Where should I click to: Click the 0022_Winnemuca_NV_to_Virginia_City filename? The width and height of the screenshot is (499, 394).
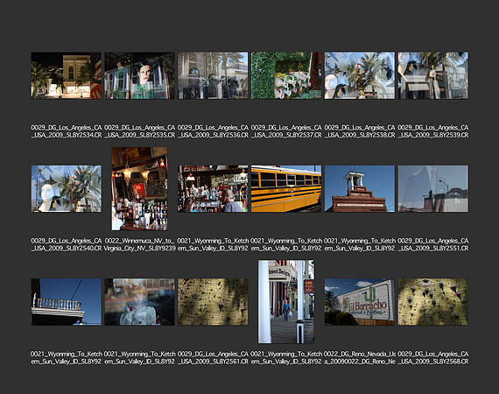(x=140, y=244)
